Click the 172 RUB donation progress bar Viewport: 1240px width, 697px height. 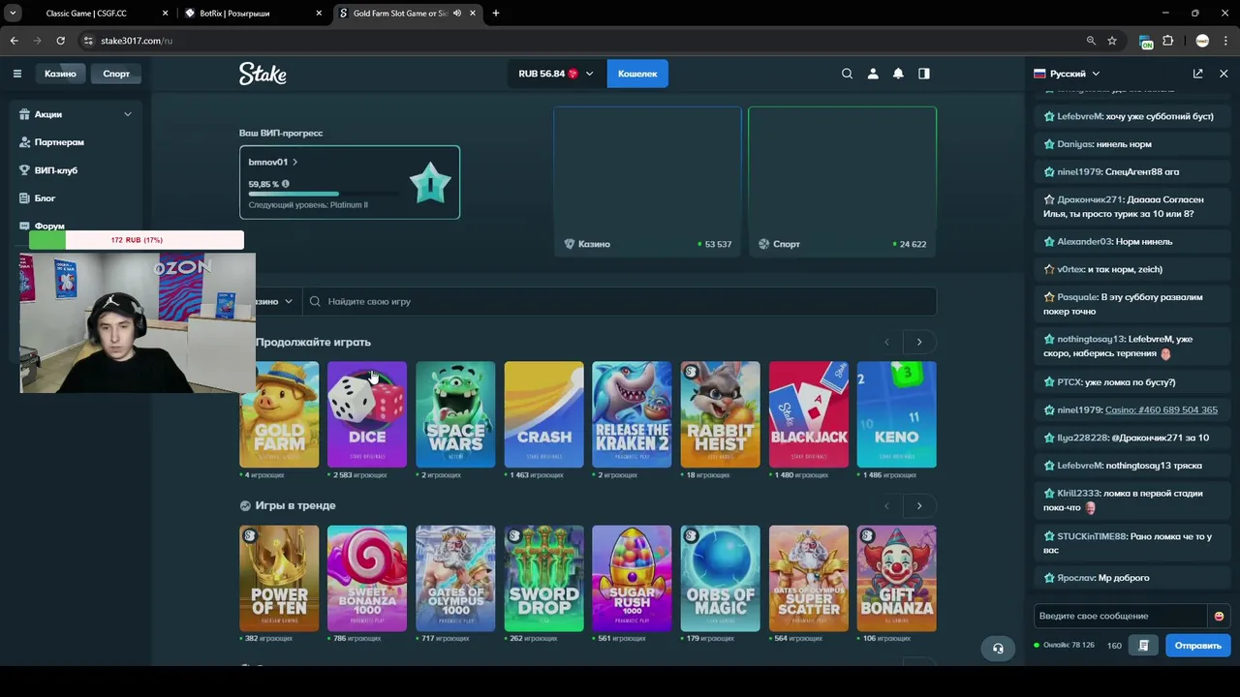click(x=137, y=240)
